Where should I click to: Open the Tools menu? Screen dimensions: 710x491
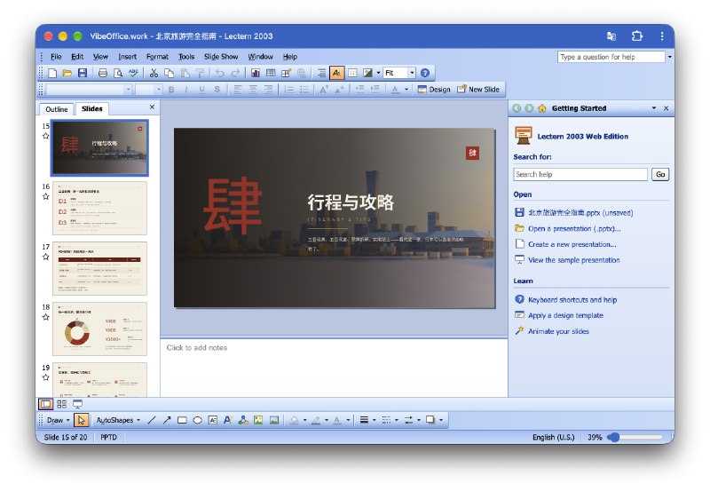[x=186, y=57]
